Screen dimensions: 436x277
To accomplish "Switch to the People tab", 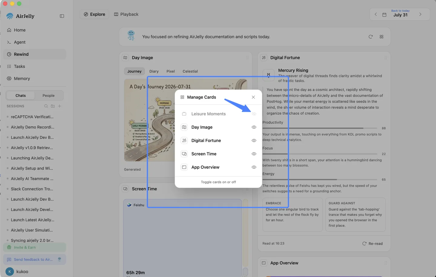I will tap(48, 96).
